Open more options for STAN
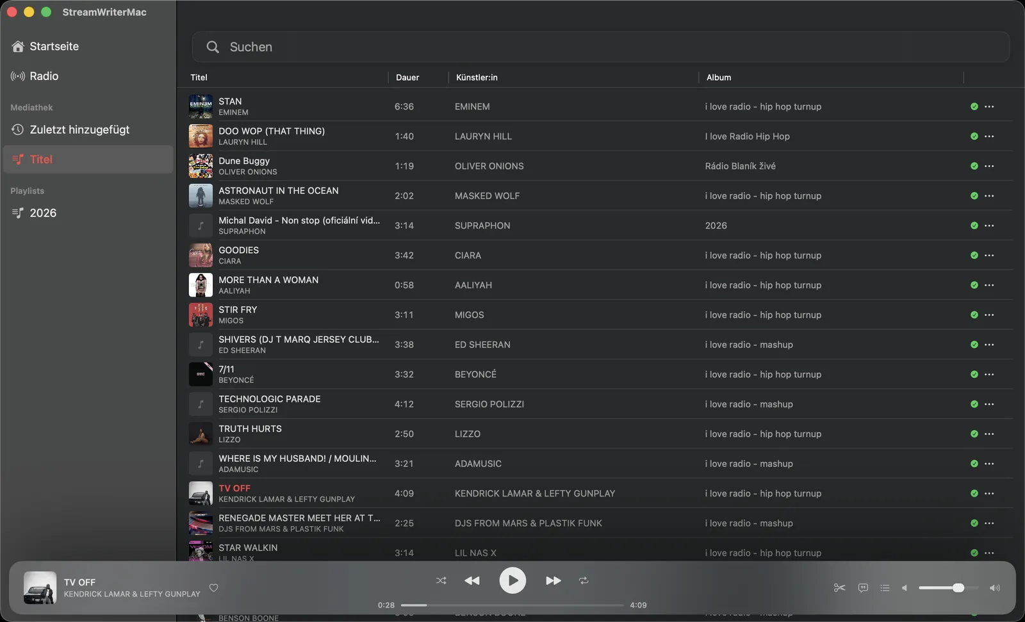The width and height of the screenshot is (1025, 622). pos(989,106)
